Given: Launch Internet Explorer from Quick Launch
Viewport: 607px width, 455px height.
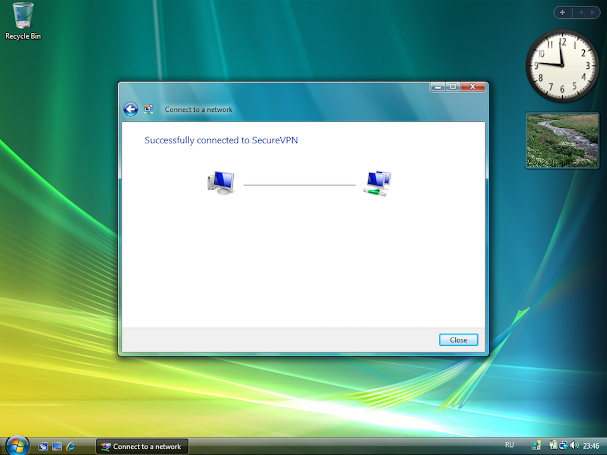Looking at the screenshot, I should 71,446.
